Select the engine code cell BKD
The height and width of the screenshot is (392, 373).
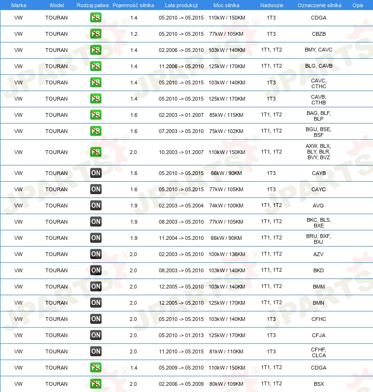click(319, 270)
